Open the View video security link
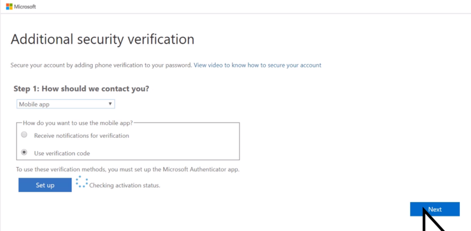Screen dimensions: 471x231 click(x=257, y=65)
